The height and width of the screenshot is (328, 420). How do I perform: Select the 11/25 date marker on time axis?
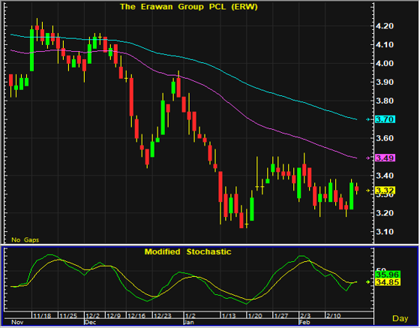coord(68,316)
